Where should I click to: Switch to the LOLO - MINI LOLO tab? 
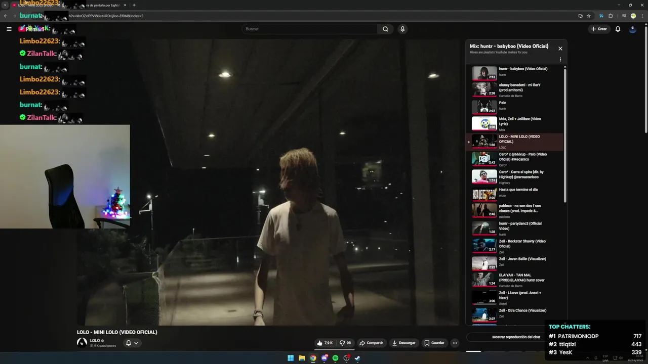pyautogui.click(x=38, y=5)
